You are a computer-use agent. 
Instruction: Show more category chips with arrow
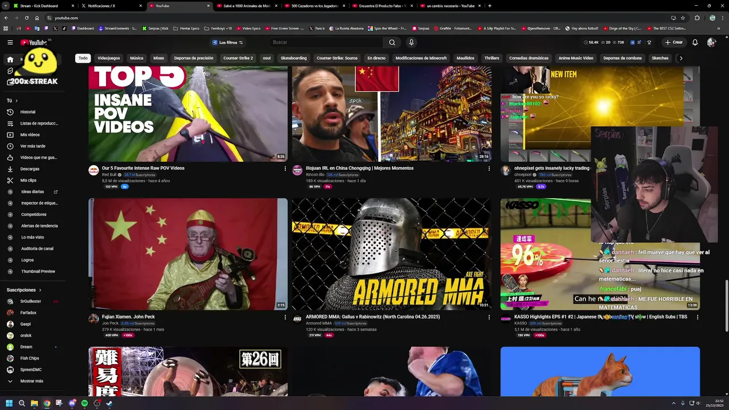(681, 58)
